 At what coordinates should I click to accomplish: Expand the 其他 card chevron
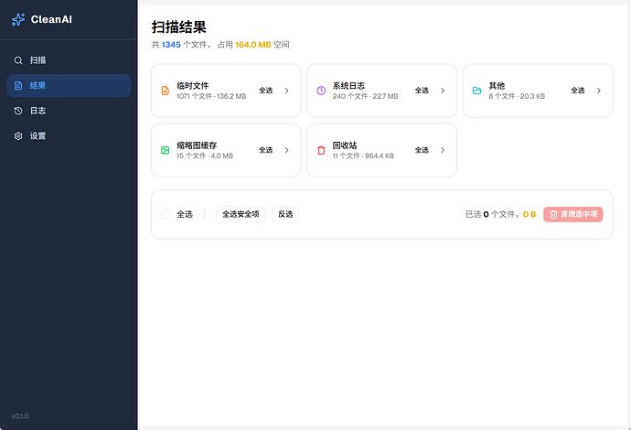pyautogui.click(x=598, y=91)
